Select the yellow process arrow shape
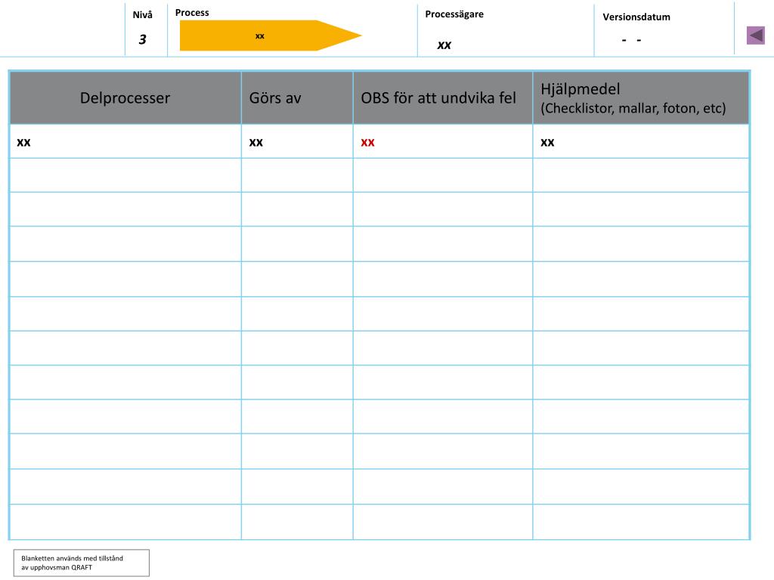Screen dimensions: 774x580 coord(270,35)
